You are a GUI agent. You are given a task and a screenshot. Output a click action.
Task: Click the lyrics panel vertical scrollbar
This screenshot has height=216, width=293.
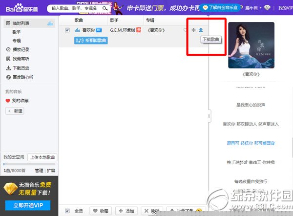coord(292,148)
